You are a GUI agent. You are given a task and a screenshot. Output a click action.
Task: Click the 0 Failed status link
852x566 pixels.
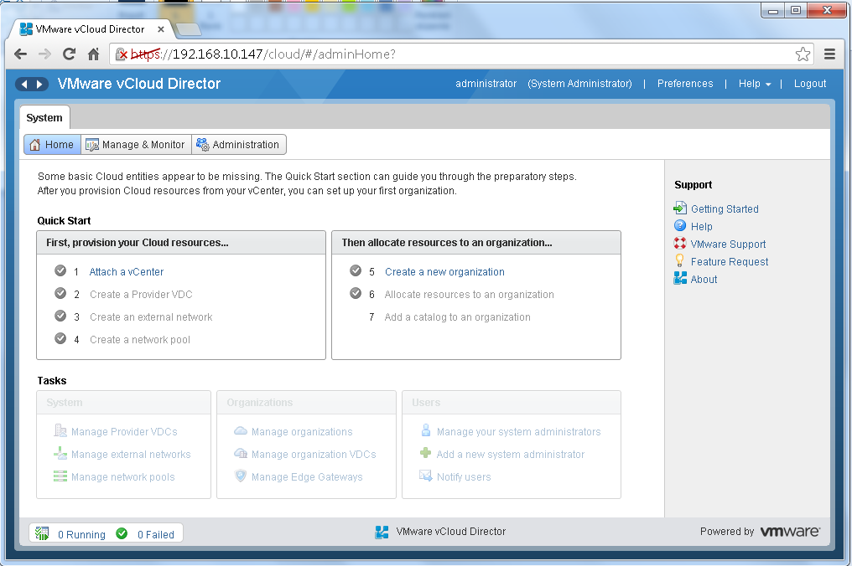155,534
